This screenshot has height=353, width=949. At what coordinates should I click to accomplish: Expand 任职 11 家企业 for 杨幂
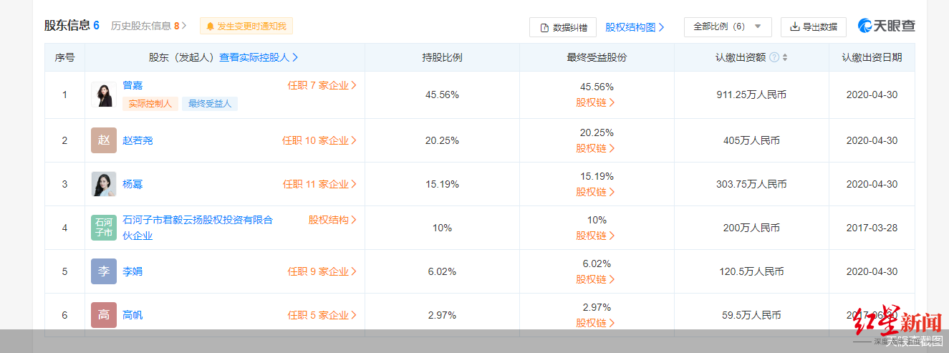319,184
